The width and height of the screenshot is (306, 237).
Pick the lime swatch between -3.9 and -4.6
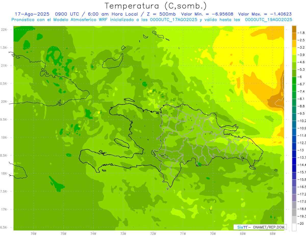coord(294,59)
